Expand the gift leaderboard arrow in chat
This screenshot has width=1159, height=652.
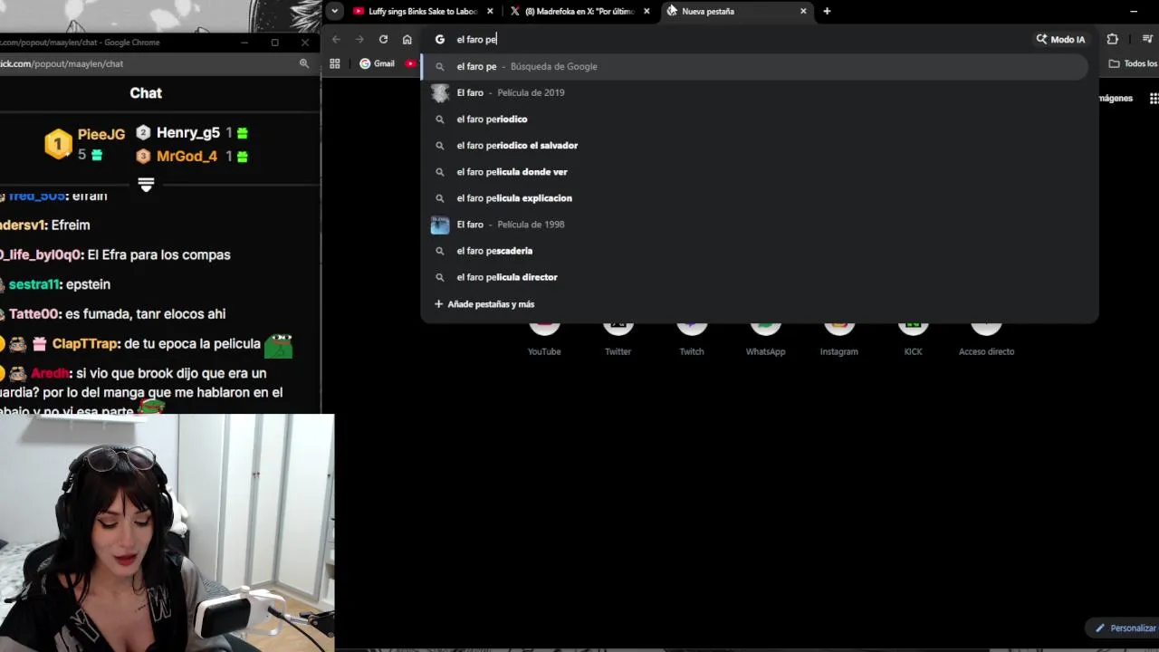[x=146, y=185]
